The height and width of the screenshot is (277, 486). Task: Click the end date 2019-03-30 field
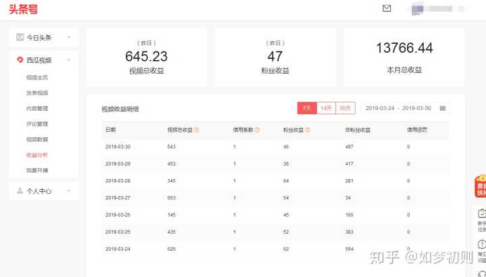(416, 108)
